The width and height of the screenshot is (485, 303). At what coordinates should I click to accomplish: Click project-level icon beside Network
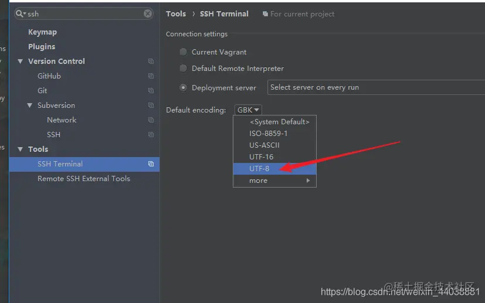(151, 120)
